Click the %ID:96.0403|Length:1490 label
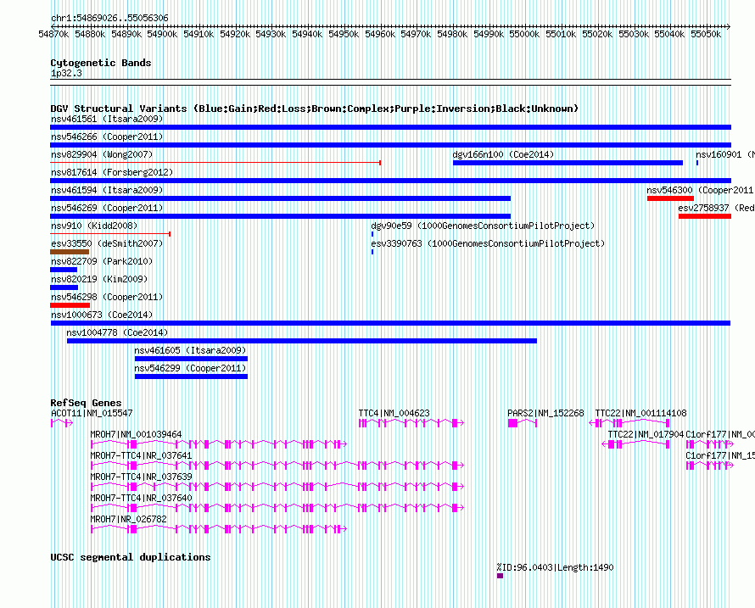The height and width of the screenshot is (608, 755). click(555, 567)
